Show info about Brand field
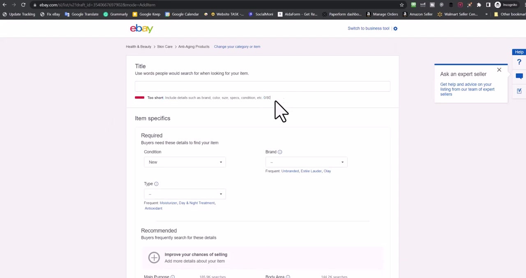The image size is (526, 278). 280,152
